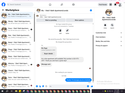Click the Aa message input field
Viewport: 125px width, 93px height.
pyautogui.click(x=69, y=86)
